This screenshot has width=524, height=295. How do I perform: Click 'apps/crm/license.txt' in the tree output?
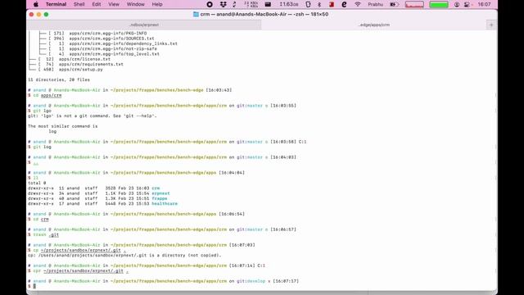click(84, 59)
